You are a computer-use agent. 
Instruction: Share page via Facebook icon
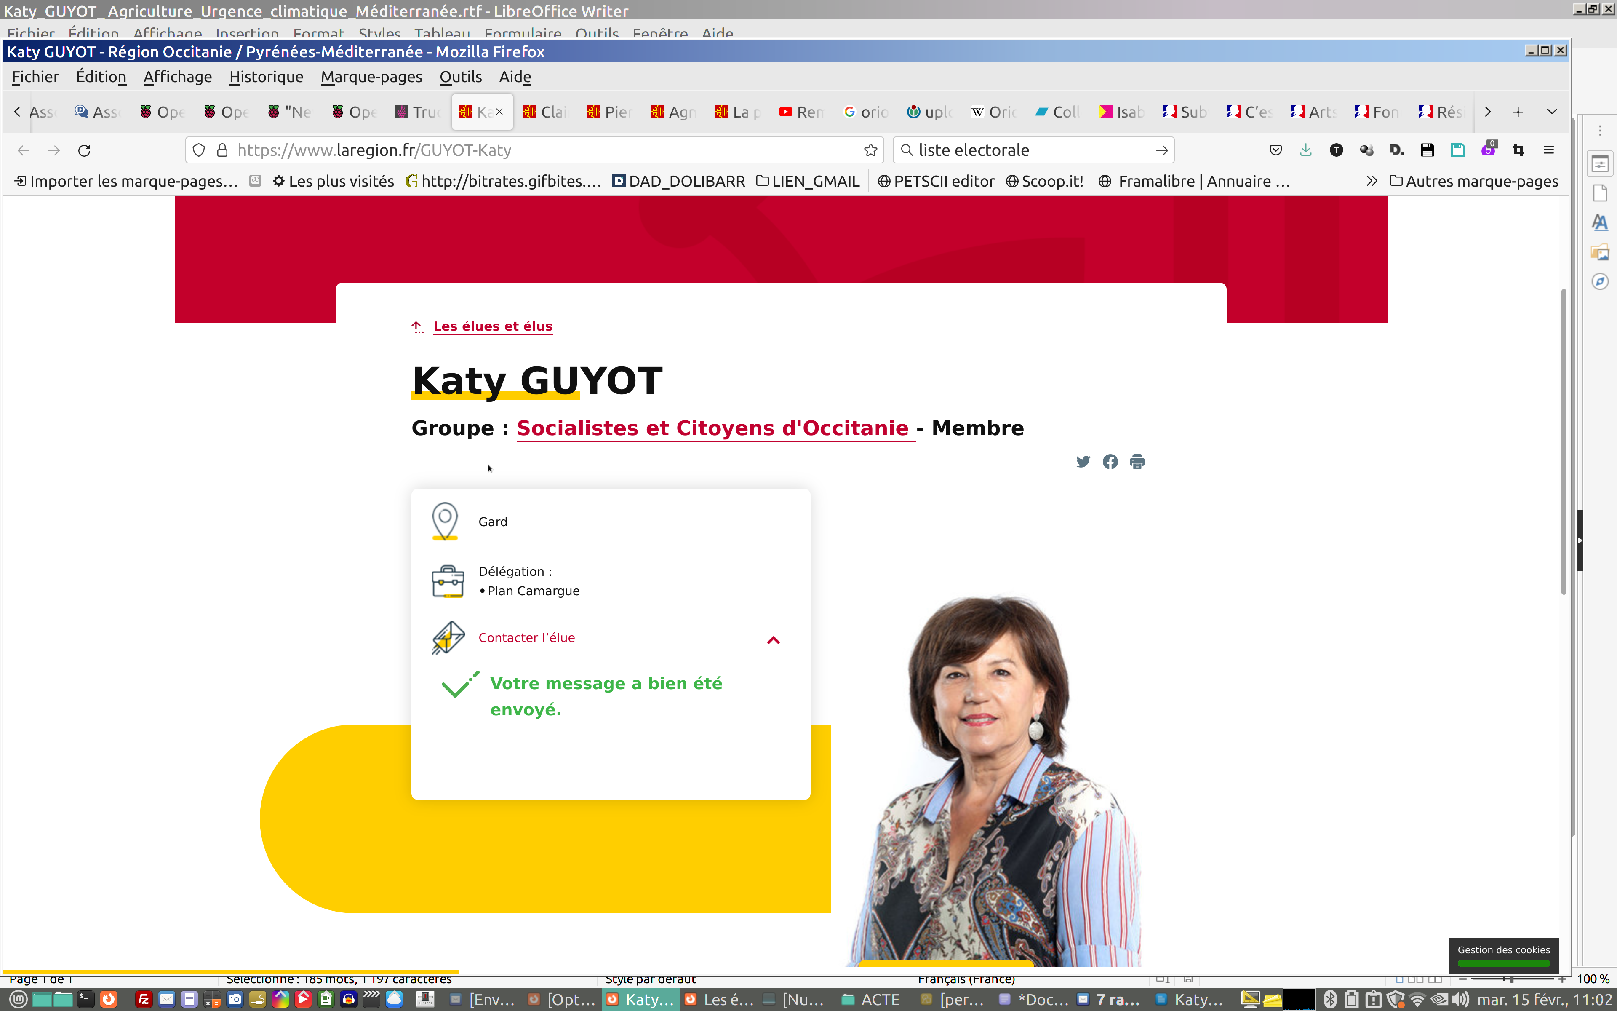[1110, 461]
